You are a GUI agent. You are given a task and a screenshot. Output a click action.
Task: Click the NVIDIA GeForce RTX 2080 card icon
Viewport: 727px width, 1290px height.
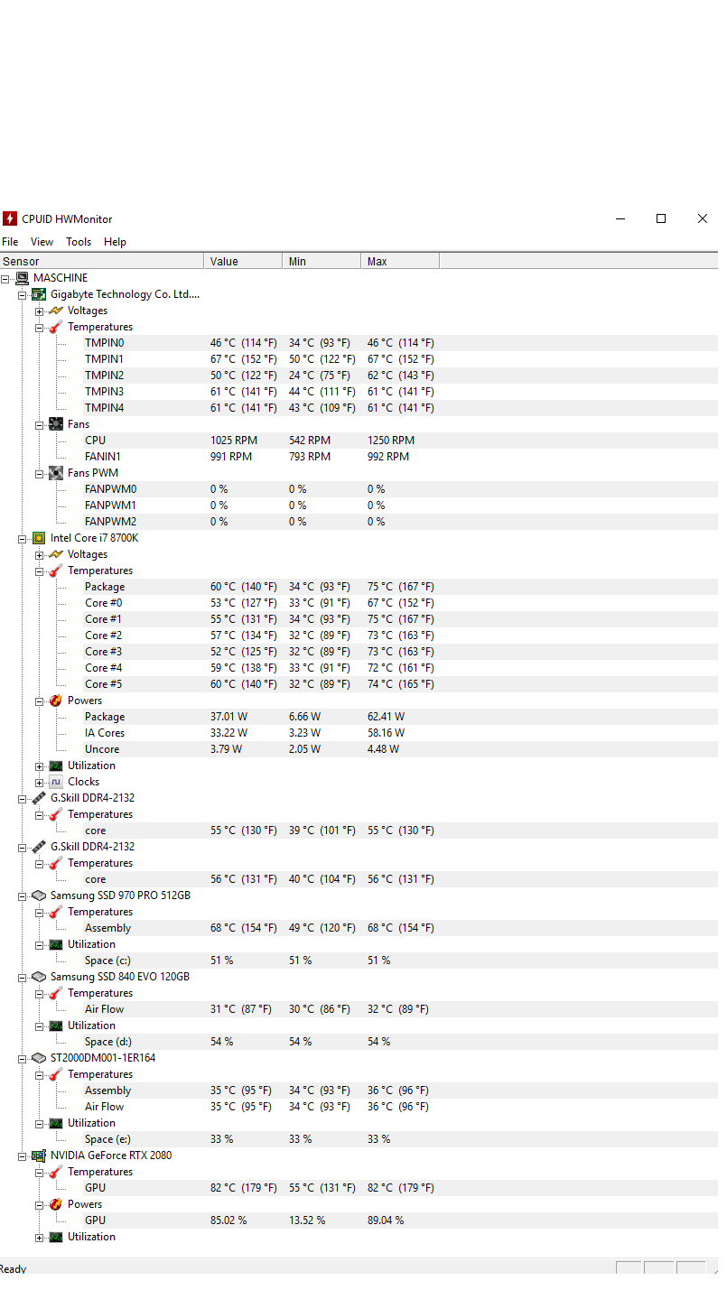click(x=39, y=1155)
